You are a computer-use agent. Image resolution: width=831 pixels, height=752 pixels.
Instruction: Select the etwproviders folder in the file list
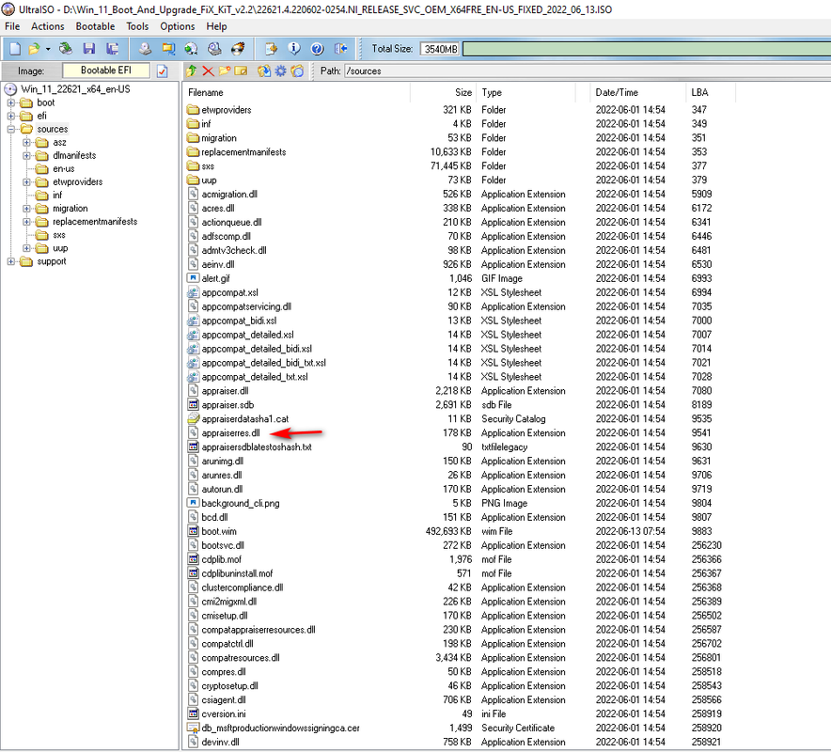(x=227, y=110)
